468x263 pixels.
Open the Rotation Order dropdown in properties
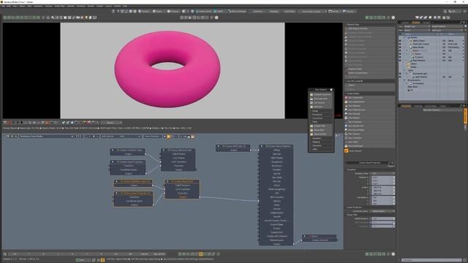point(382,173)
